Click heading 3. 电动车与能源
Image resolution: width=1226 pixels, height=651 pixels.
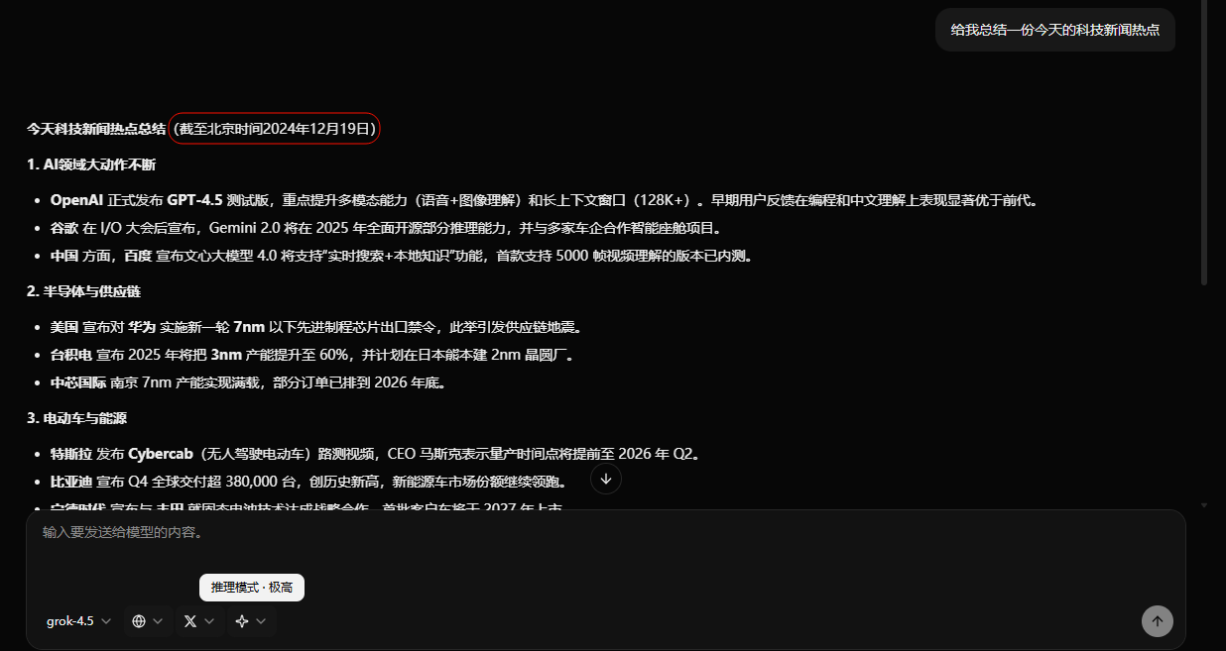(x=76, y=418)
